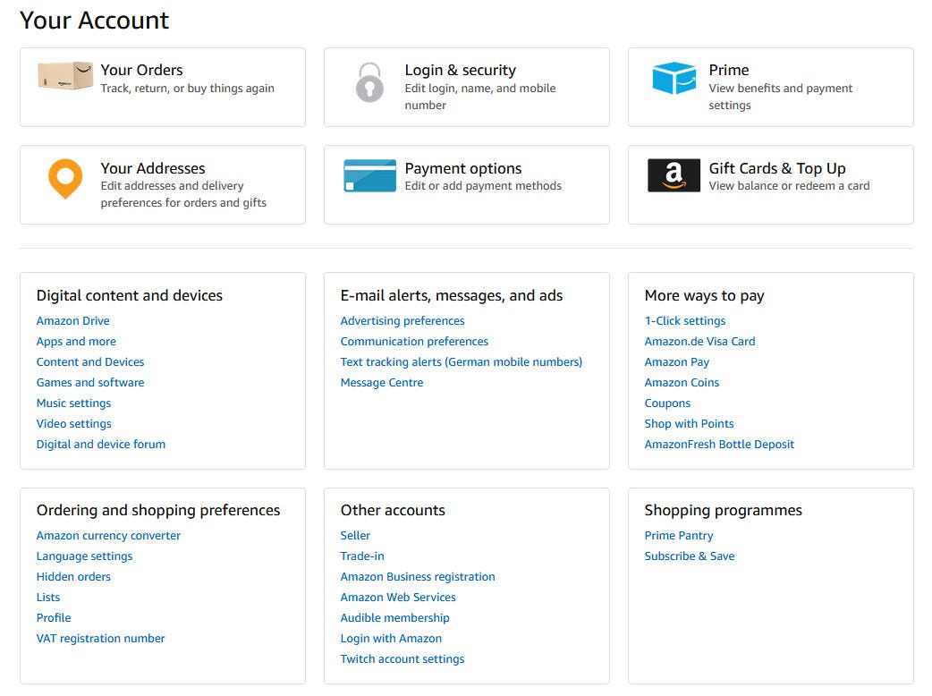932x696 pixels.
Task: Open the Login & security heading
Action: tap(460, 70)
